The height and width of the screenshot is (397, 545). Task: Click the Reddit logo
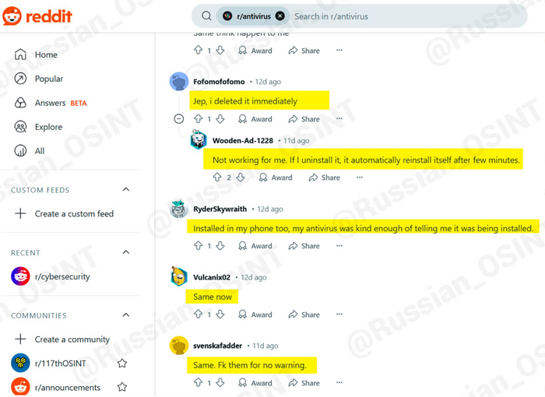(37, 16)
